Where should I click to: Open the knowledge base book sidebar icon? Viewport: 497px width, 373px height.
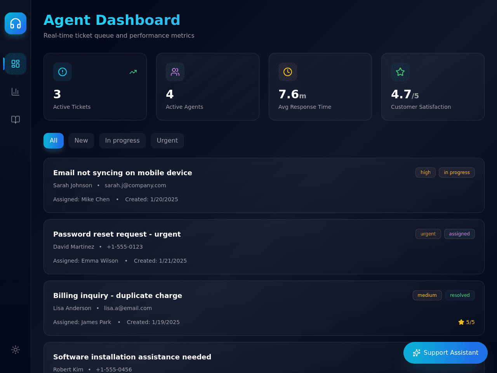coord(16,120)
